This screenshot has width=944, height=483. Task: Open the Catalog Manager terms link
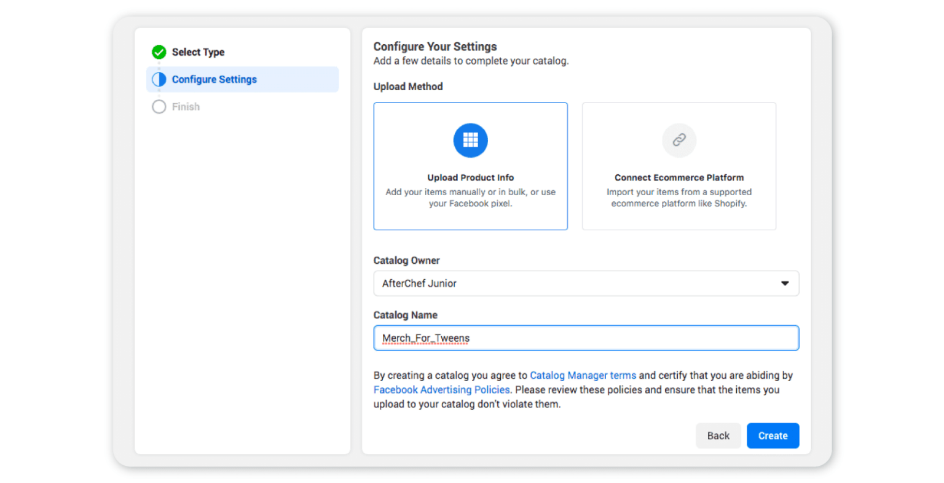coord(583,376)
